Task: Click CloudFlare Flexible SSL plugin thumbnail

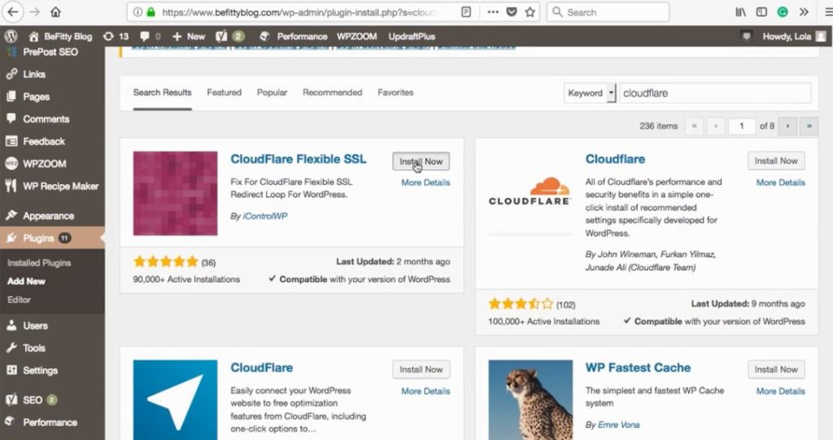Action: [176, 194]
